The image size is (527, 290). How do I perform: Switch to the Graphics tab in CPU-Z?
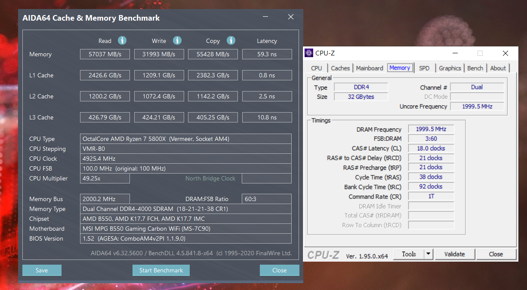coord(450,68)
